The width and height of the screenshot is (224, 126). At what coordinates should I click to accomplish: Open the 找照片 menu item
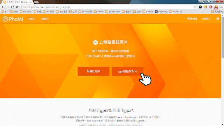(x=32, y=19)
